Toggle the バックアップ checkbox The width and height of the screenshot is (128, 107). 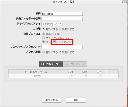pos(54,42)
